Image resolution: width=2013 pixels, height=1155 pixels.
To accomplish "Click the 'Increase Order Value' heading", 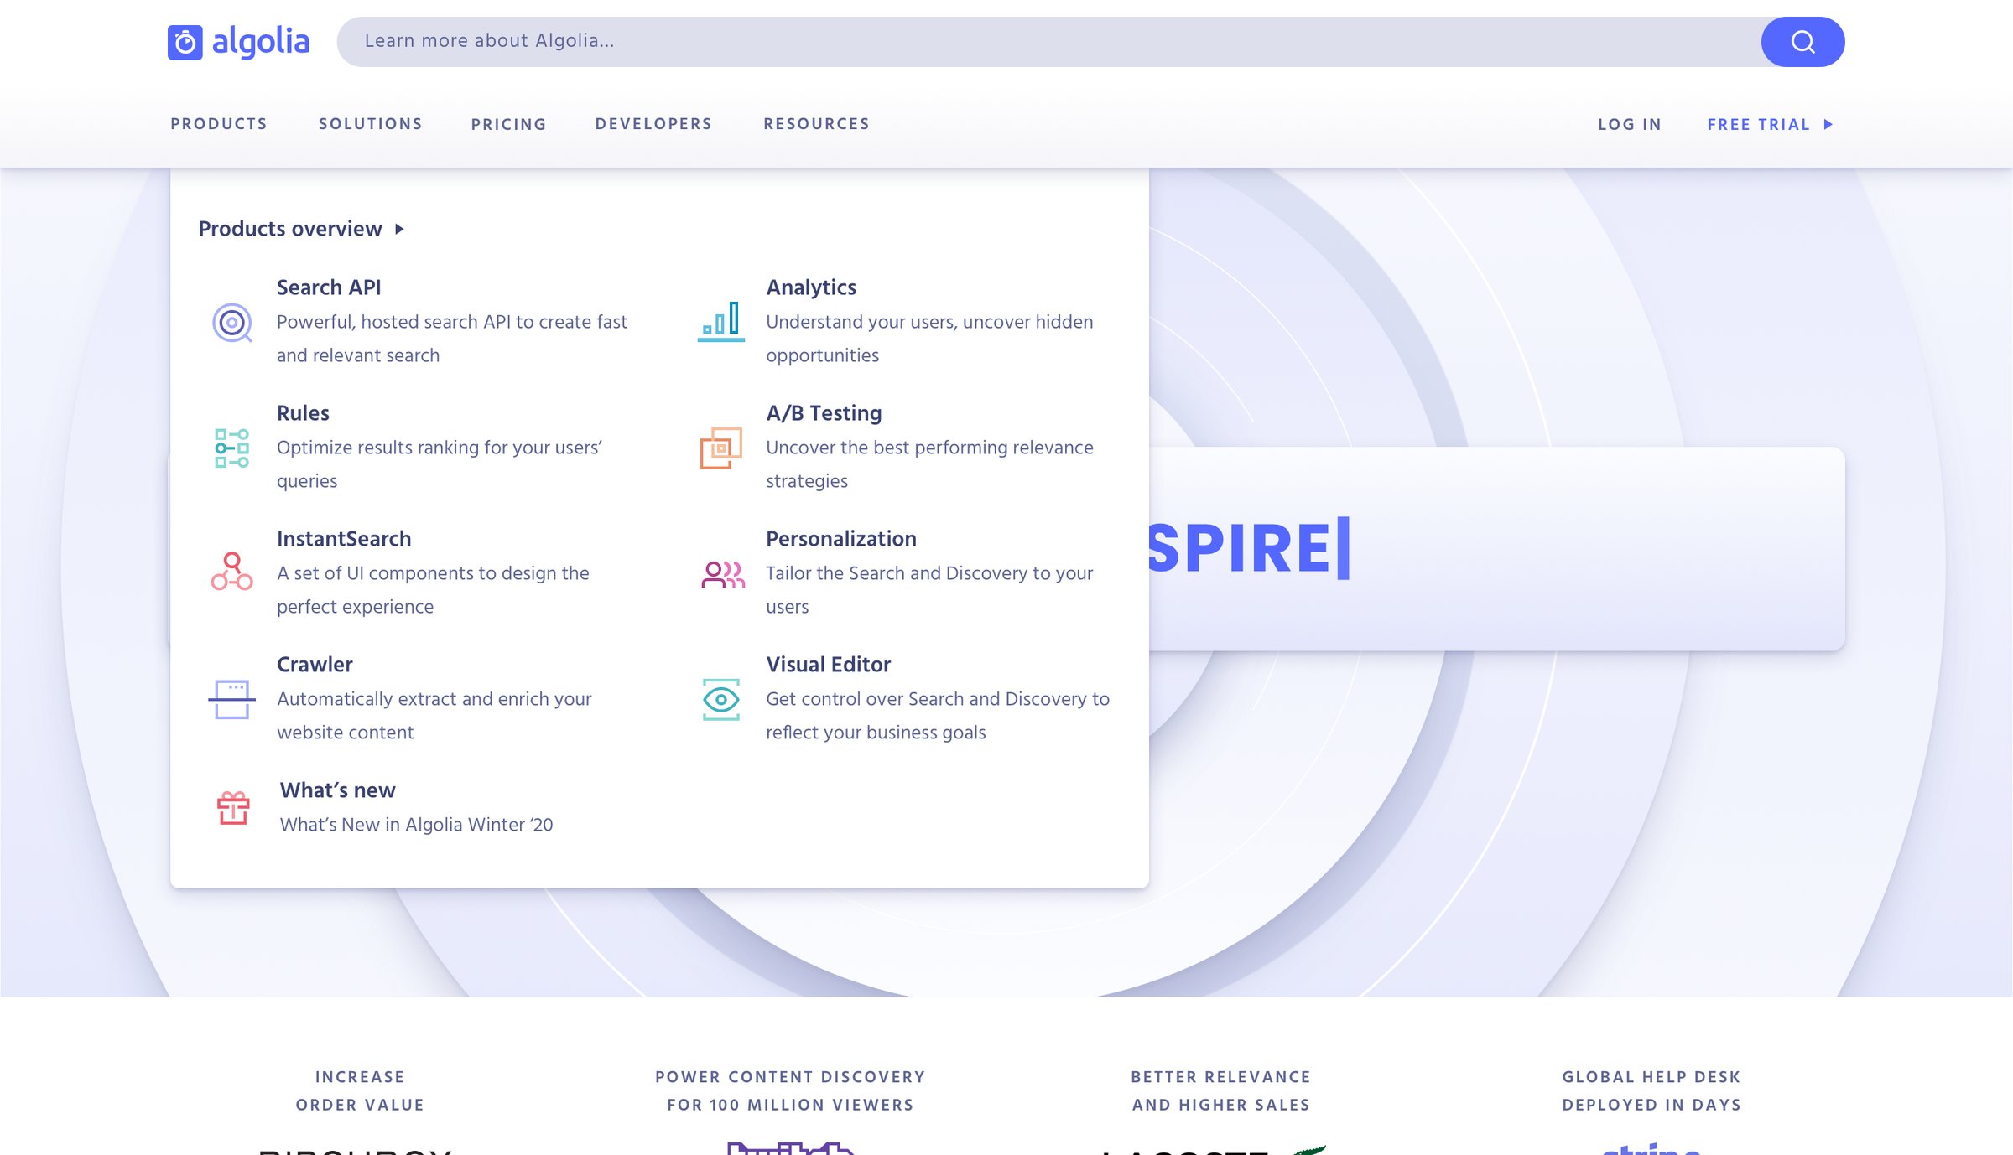I will click(x=360, y=1090).
